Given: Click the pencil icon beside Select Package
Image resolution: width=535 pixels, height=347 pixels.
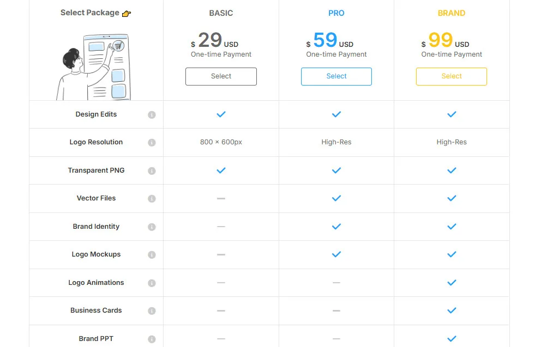Looking at the screenshot, I should 125,12.
